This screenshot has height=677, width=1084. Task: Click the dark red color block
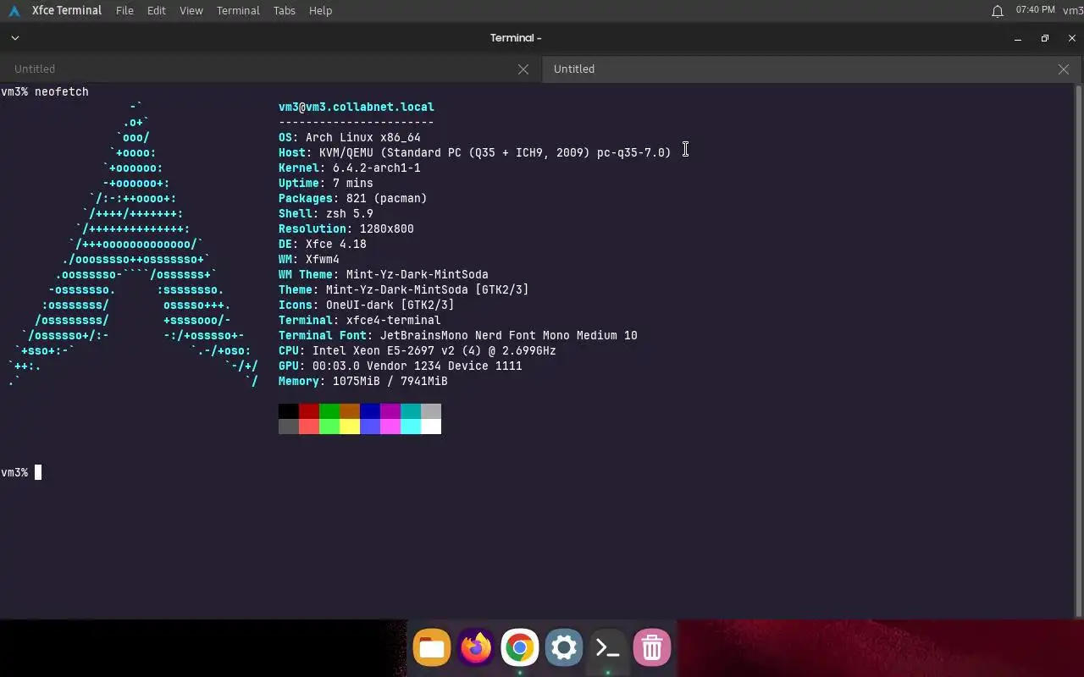pos(309,411)
